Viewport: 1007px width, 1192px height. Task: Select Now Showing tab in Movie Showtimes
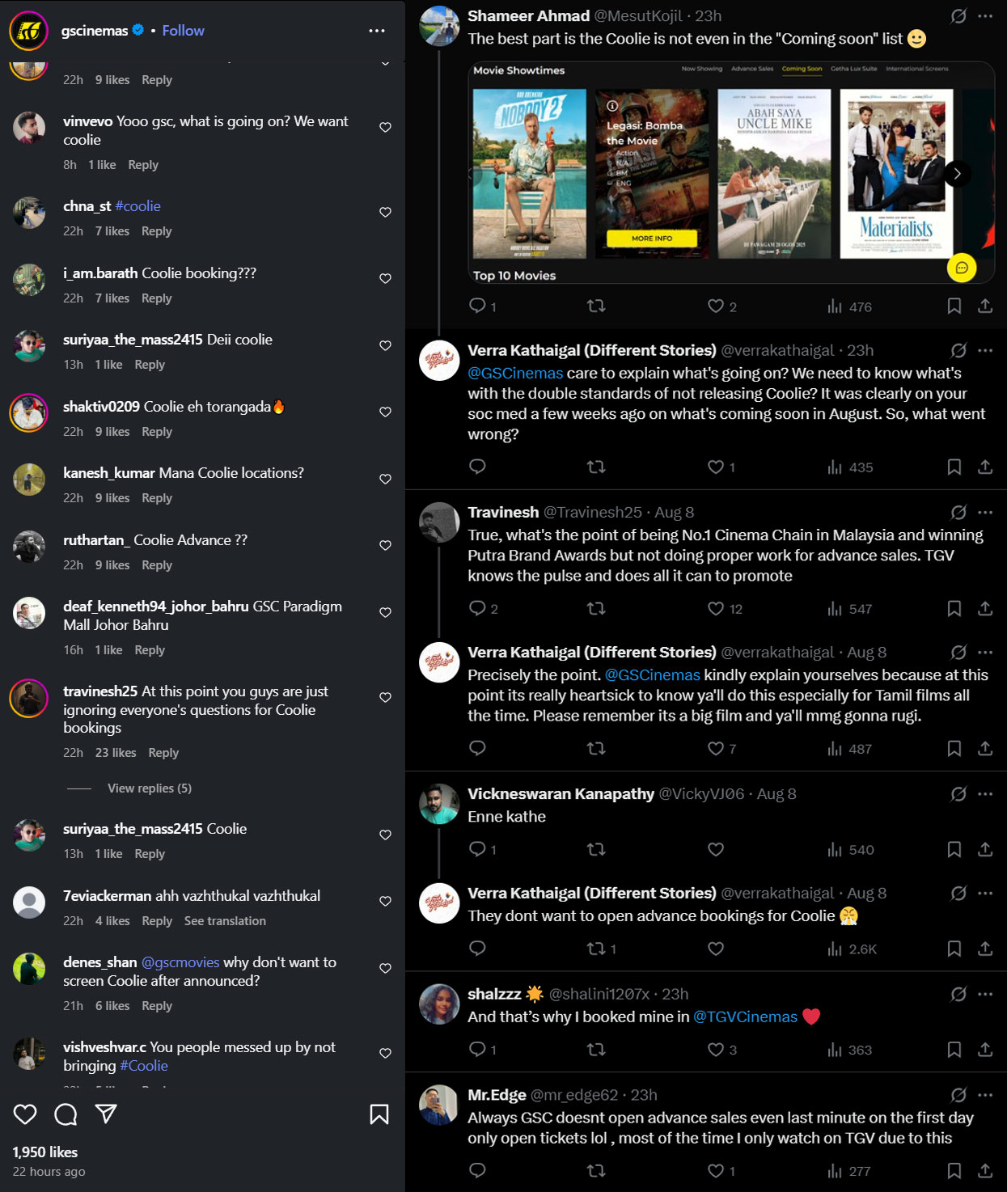click(x=701, y=69)
